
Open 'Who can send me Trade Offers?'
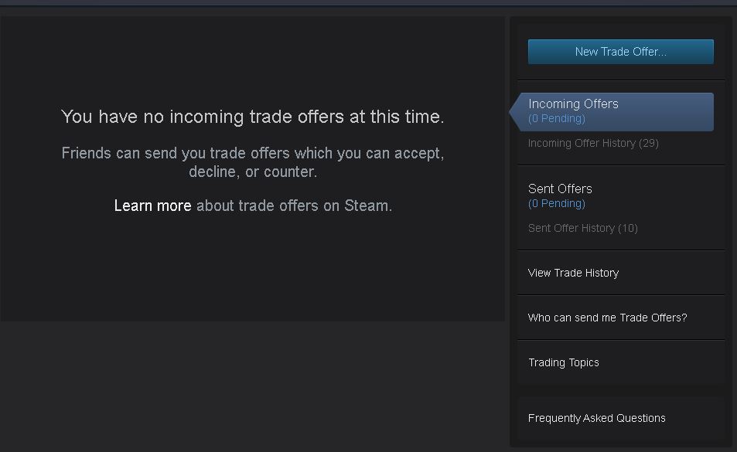click(x=607, y=318)
